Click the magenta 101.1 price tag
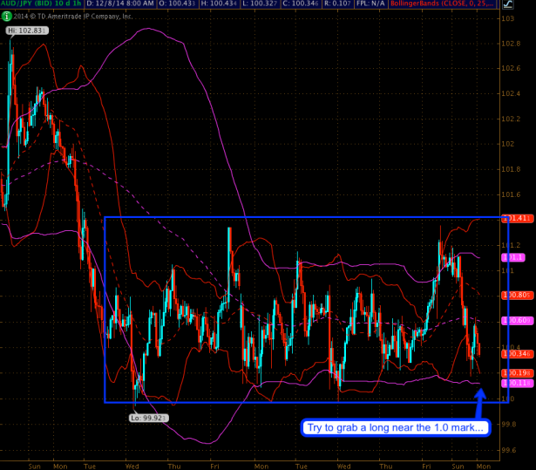The width and height of the screenshot is (536, 470). point(512,258)
